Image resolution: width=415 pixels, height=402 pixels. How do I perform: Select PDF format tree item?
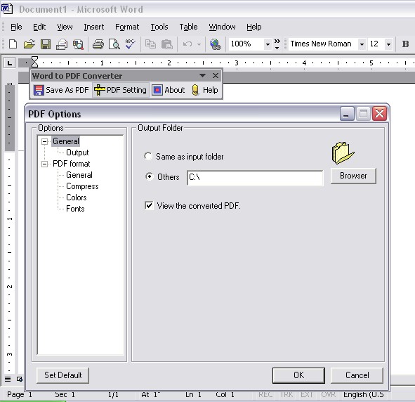[x=71, y=164]
